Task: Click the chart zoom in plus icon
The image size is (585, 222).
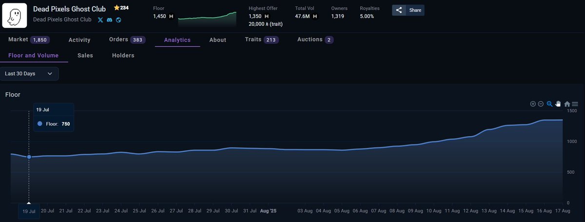Action: [533, 104]
